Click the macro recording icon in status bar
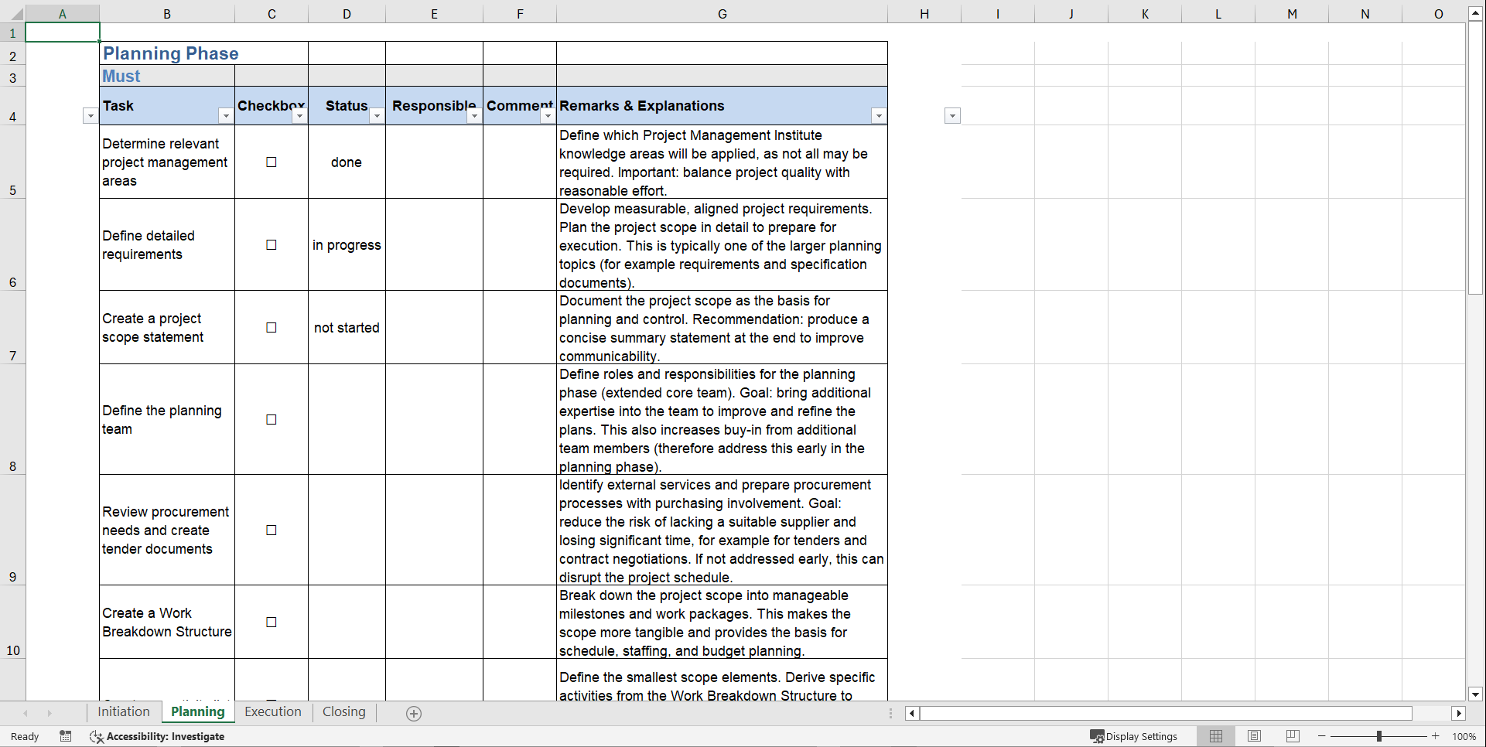The width and height of the screenshot is (1486, 747). (x=66, y=736)
